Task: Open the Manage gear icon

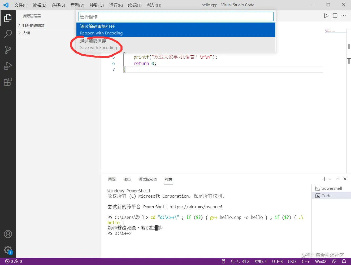Action: coord(8,250)
